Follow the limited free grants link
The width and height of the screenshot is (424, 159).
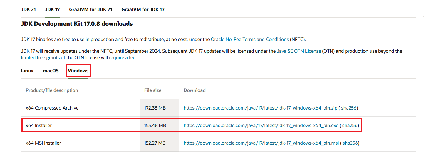40,58
